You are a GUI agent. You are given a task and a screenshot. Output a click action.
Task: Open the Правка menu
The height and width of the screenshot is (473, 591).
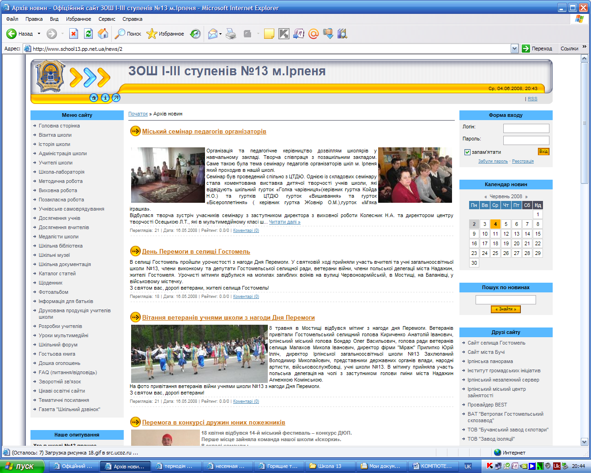point(34,19)
